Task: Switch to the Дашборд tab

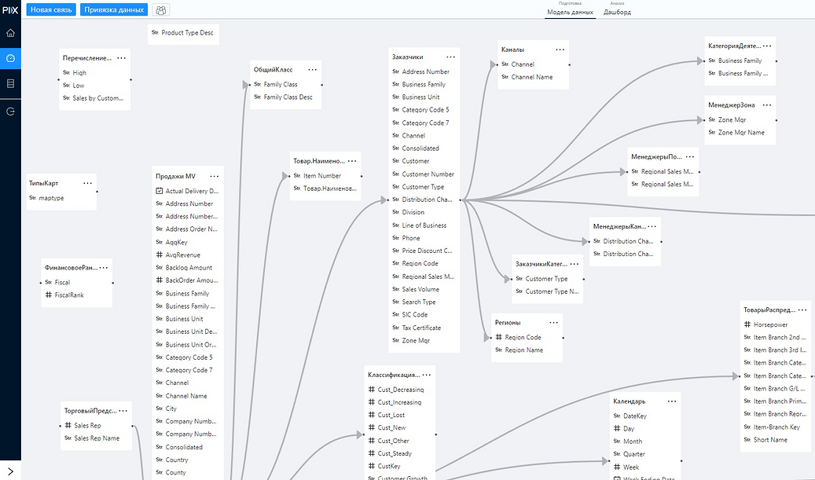Action: click(617, 12)
